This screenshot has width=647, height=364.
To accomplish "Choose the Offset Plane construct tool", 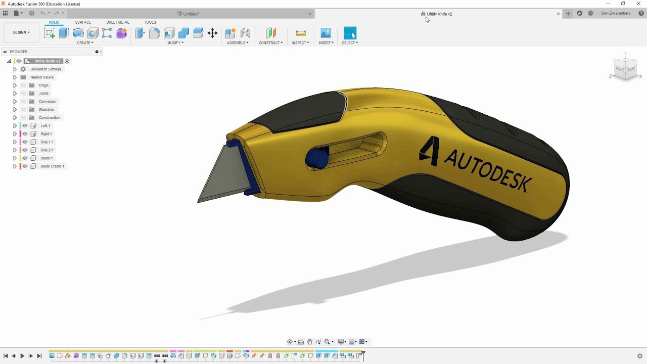I will point(271,33).
